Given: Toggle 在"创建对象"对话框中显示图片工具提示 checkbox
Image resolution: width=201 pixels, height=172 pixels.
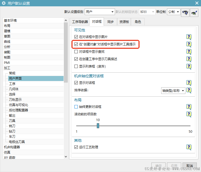Looking at the screenshot, I should (76, 44).
